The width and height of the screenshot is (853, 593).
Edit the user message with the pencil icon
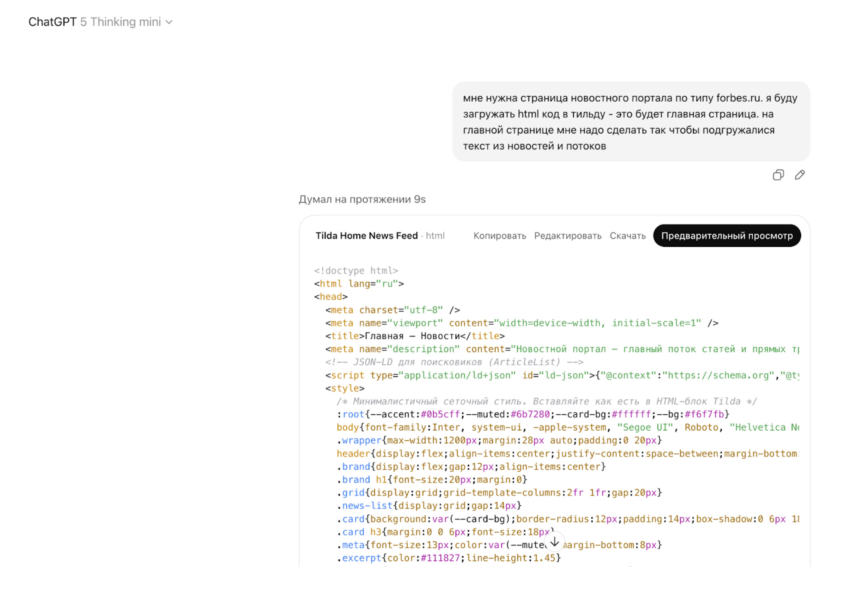[x=800, y=175]
